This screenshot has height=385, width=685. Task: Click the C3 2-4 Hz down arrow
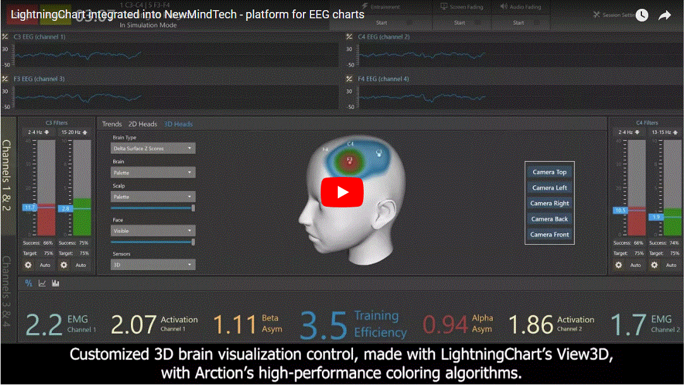47,132
